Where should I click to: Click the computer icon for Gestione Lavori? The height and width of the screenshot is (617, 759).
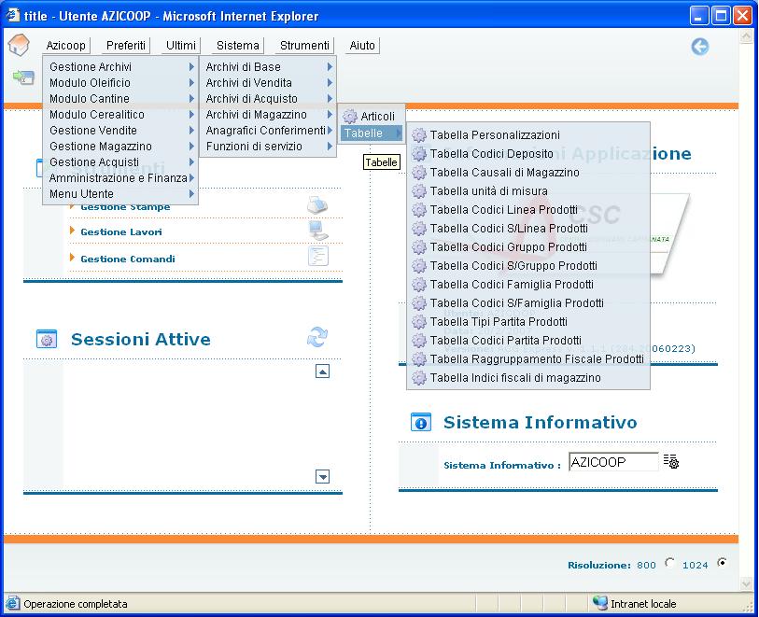coord(318,231)
